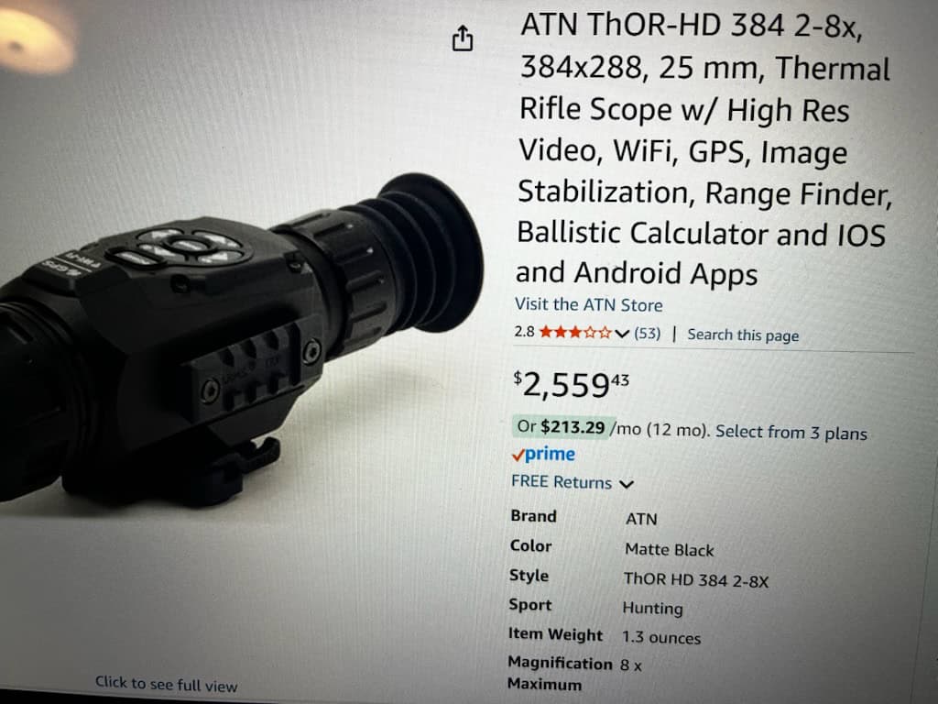Expand the FREE Returns dropdown arrow
Viewport: 938px width, 704px height.
pos(627,484)
